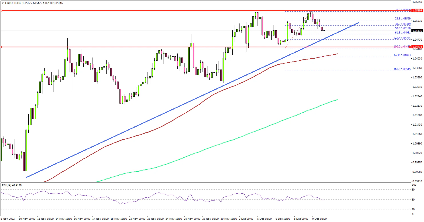Click the red 1.05899 price tag
The width and height of the screenshot is (424, 222).
point(417,11)
